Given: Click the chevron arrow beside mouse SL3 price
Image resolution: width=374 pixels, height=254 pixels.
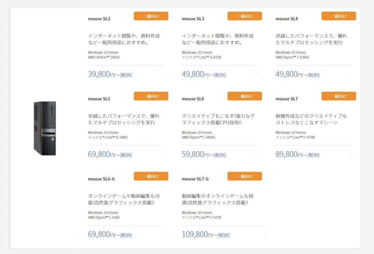Looking at the screenshot, I should 256,74.
